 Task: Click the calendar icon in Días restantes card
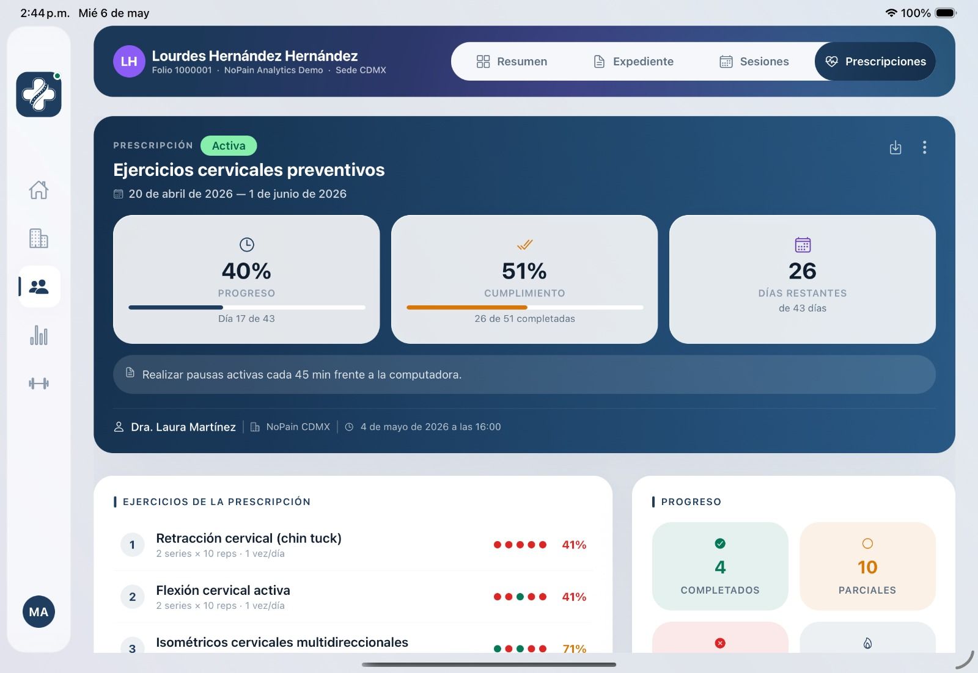point(803,245)
